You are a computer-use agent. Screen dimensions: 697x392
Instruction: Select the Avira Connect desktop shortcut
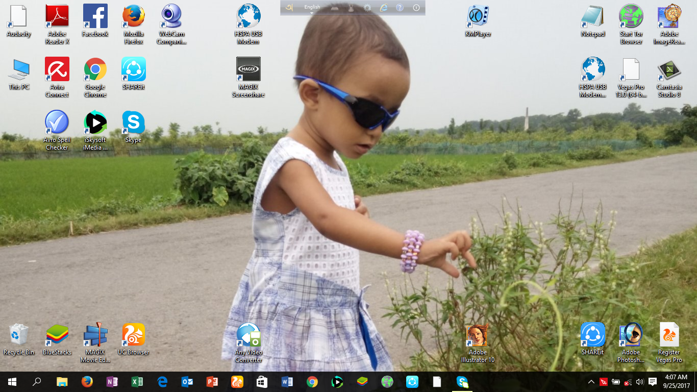coord(57,78)
